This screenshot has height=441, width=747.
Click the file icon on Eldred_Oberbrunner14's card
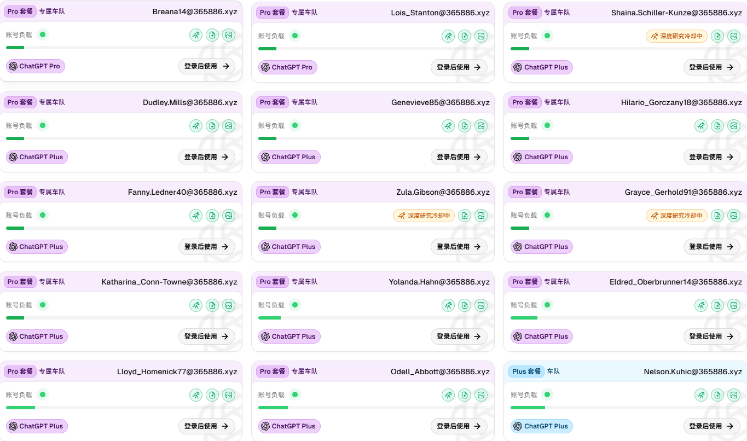(x=717, y=305)
